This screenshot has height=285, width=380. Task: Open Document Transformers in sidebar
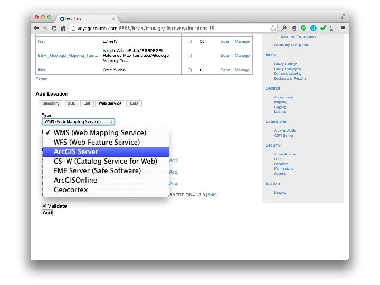[299, 37]
